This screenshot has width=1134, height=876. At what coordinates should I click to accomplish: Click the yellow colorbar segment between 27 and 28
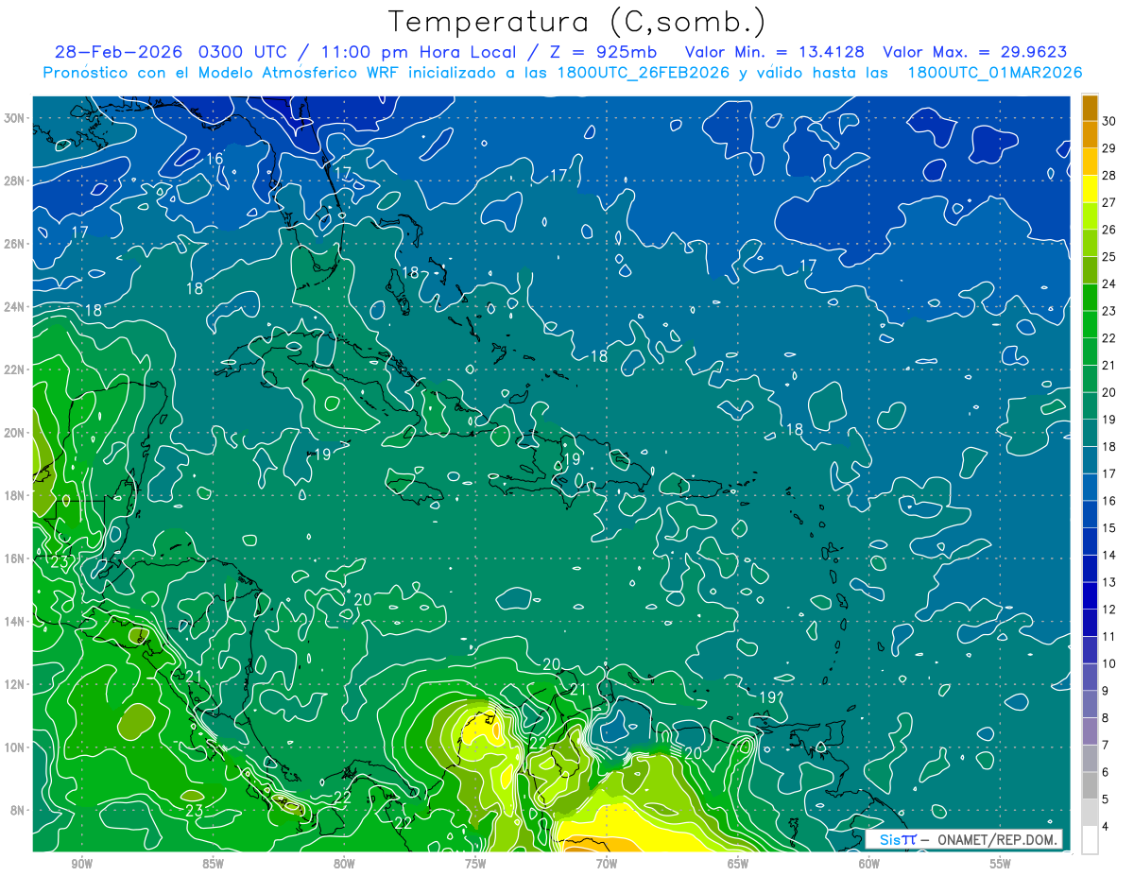pos(1090,189)
